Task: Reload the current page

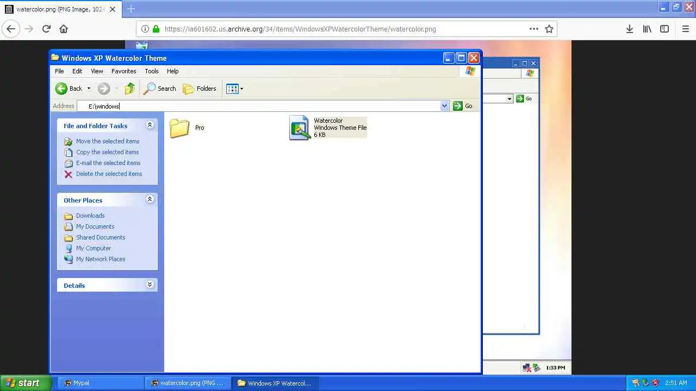Action: 46,29
